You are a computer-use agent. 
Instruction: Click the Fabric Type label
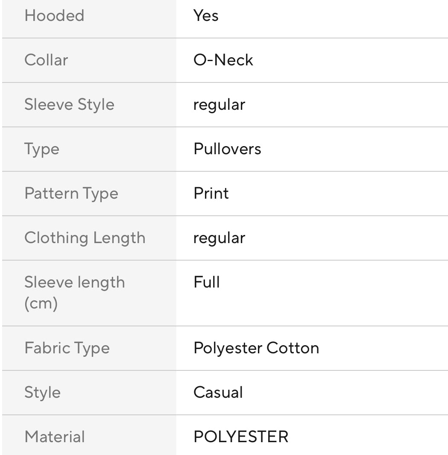pyautogui.click(x=67, y=348)
